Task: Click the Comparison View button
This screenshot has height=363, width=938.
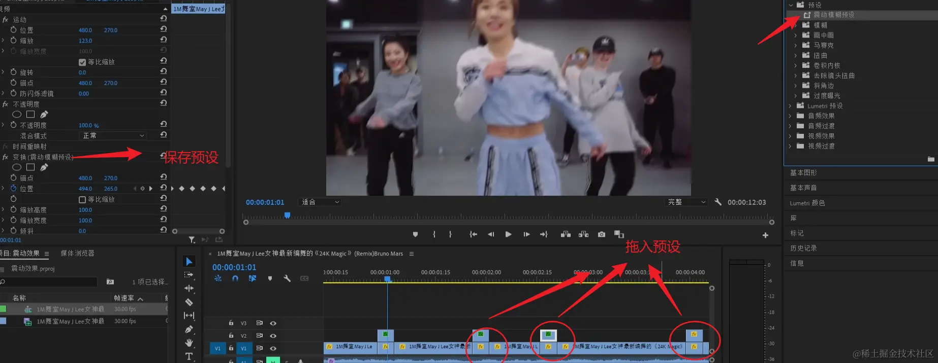Action: 619,234
